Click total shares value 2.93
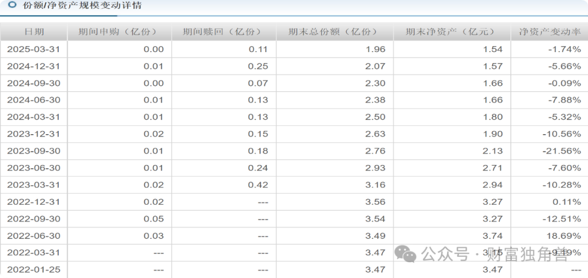This screenshot has height=278, width=588. [375, 168]
